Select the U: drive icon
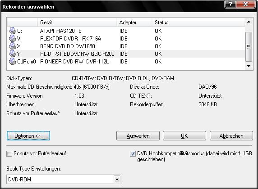The height and width of the screenshot is (189, 258). click(12, 31)
